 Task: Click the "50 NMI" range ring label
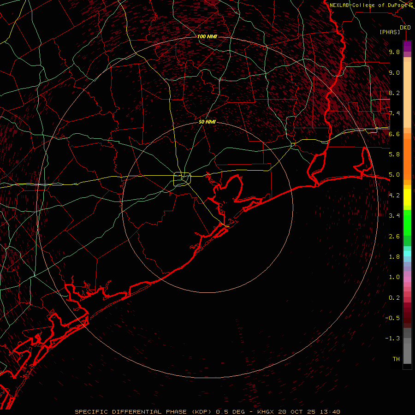pos(207,122)
